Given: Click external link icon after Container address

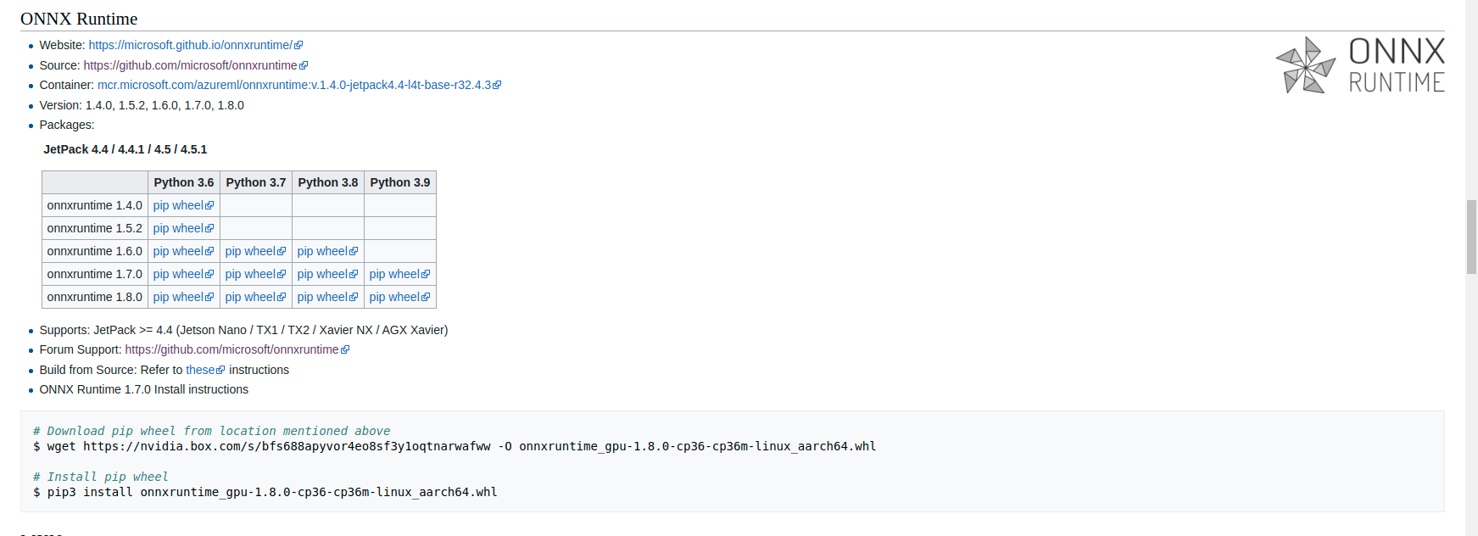Looking at the screenshot, I should [497, 85].
